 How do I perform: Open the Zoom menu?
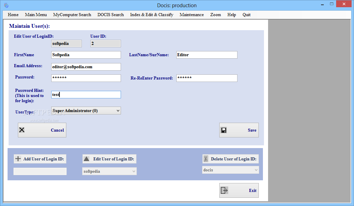(x=215, y=15)
